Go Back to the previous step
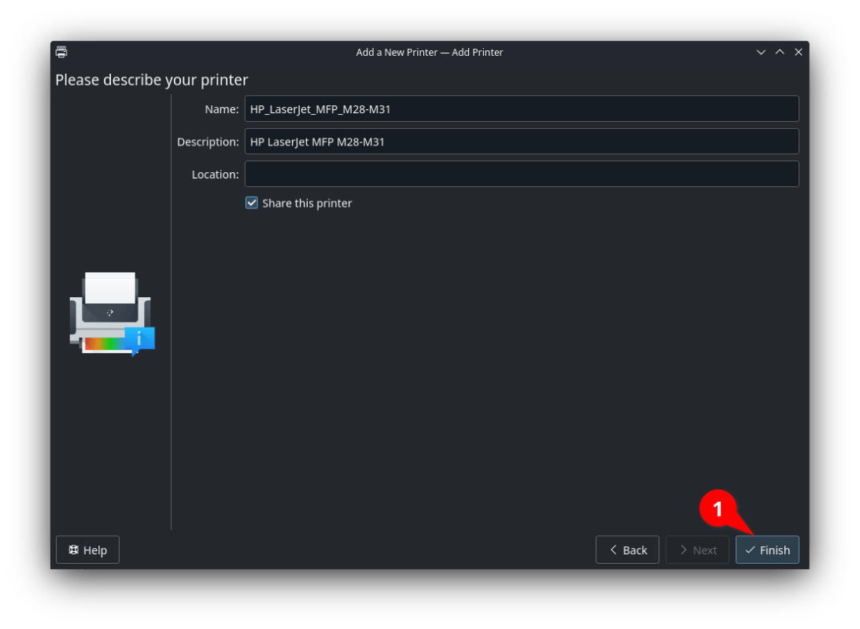Image resolution: width=860 pixels, height=629 pixels. coord(627,550)
